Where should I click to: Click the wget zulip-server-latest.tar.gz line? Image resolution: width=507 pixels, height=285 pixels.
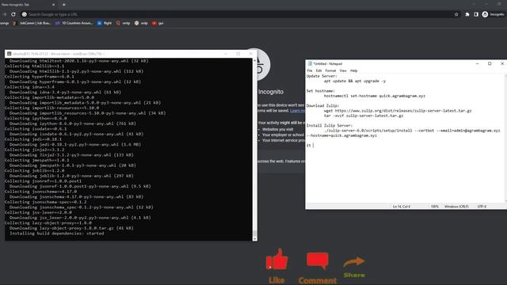(x=398, y=111)
